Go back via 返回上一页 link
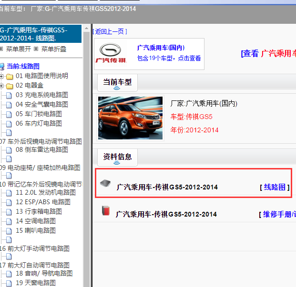Screen dimensions: 296x287 click(x=110, y=31)
